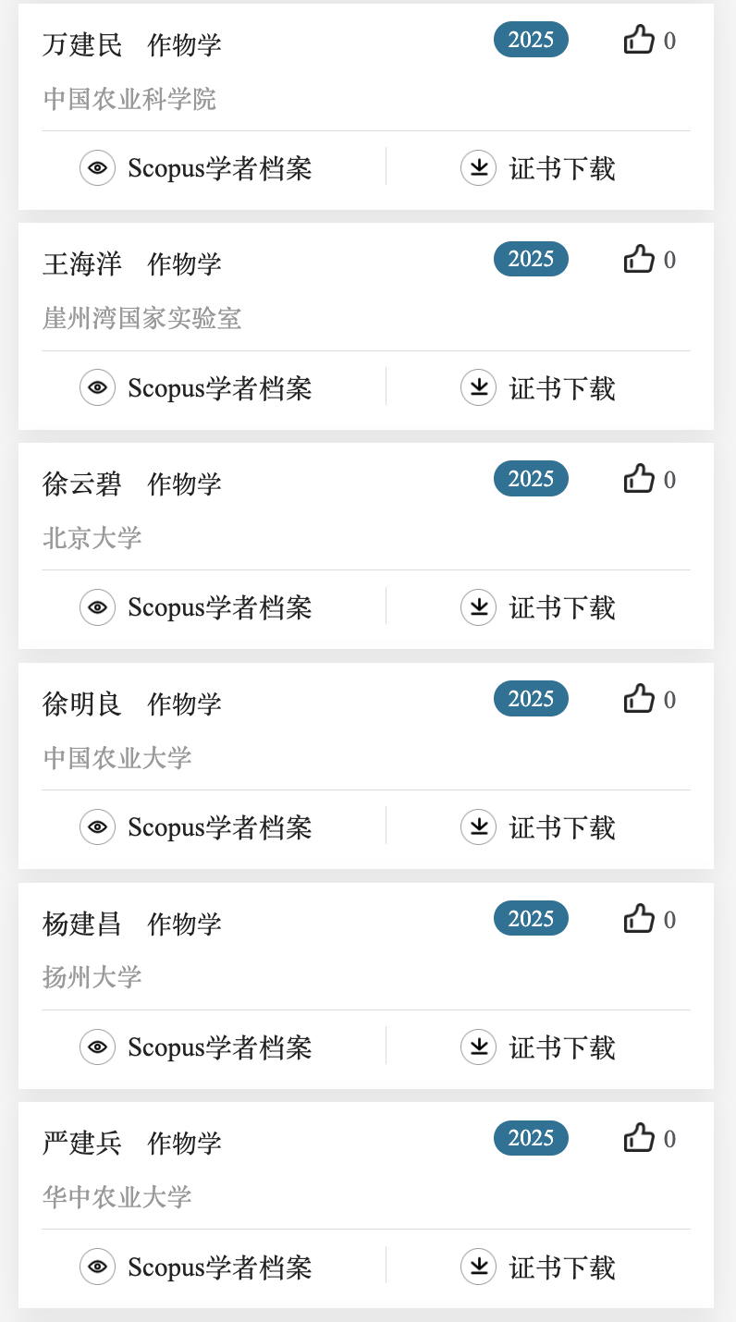Click the eye icon for 严建兵
The height and width of the screenshot is (1322, 736).
(97, 1267)
